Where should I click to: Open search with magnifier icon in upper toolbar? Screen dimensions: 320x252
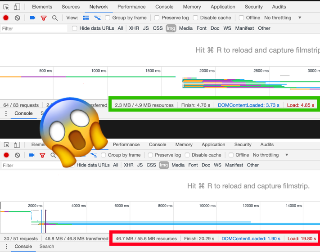[x=55, y=18]
